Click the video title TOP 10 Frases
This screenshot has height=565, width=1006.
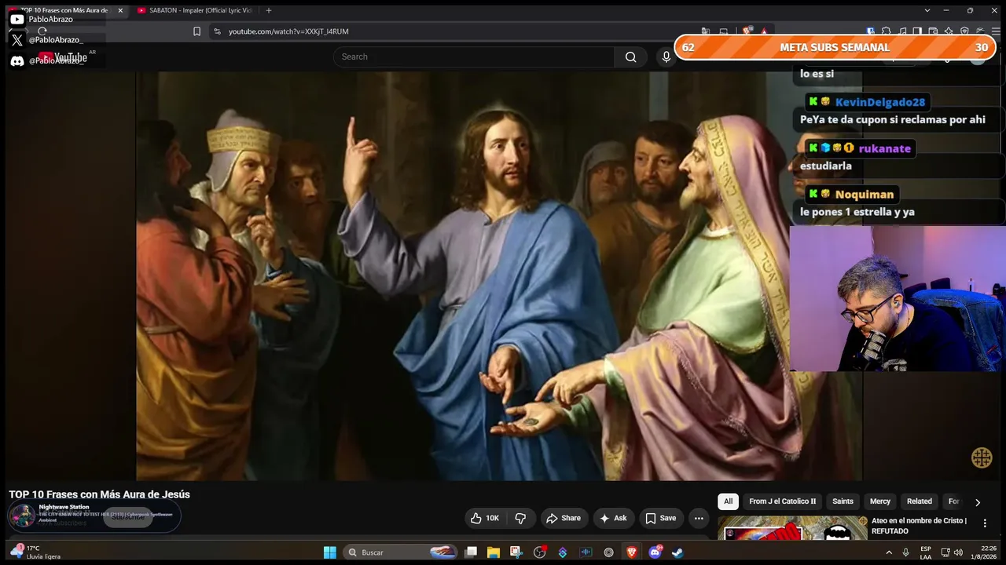(x=100, y=494)
